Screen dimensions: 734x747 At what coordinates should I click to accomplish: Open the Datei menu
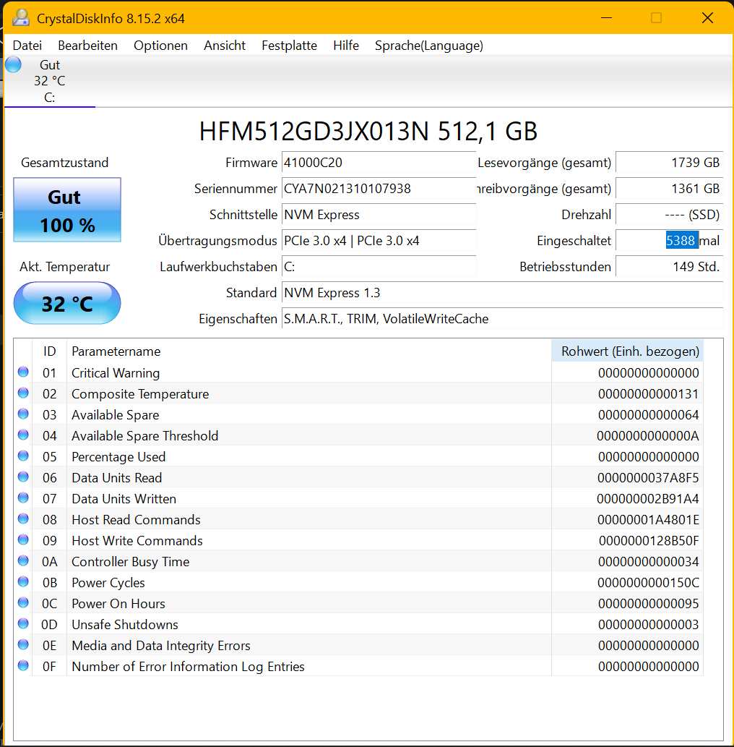tap(27, 46)
